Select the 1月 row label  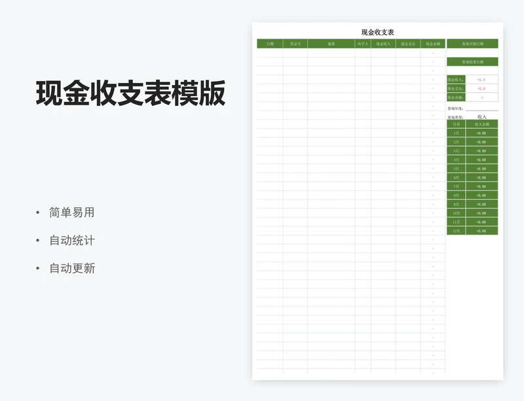click(456, 133)
